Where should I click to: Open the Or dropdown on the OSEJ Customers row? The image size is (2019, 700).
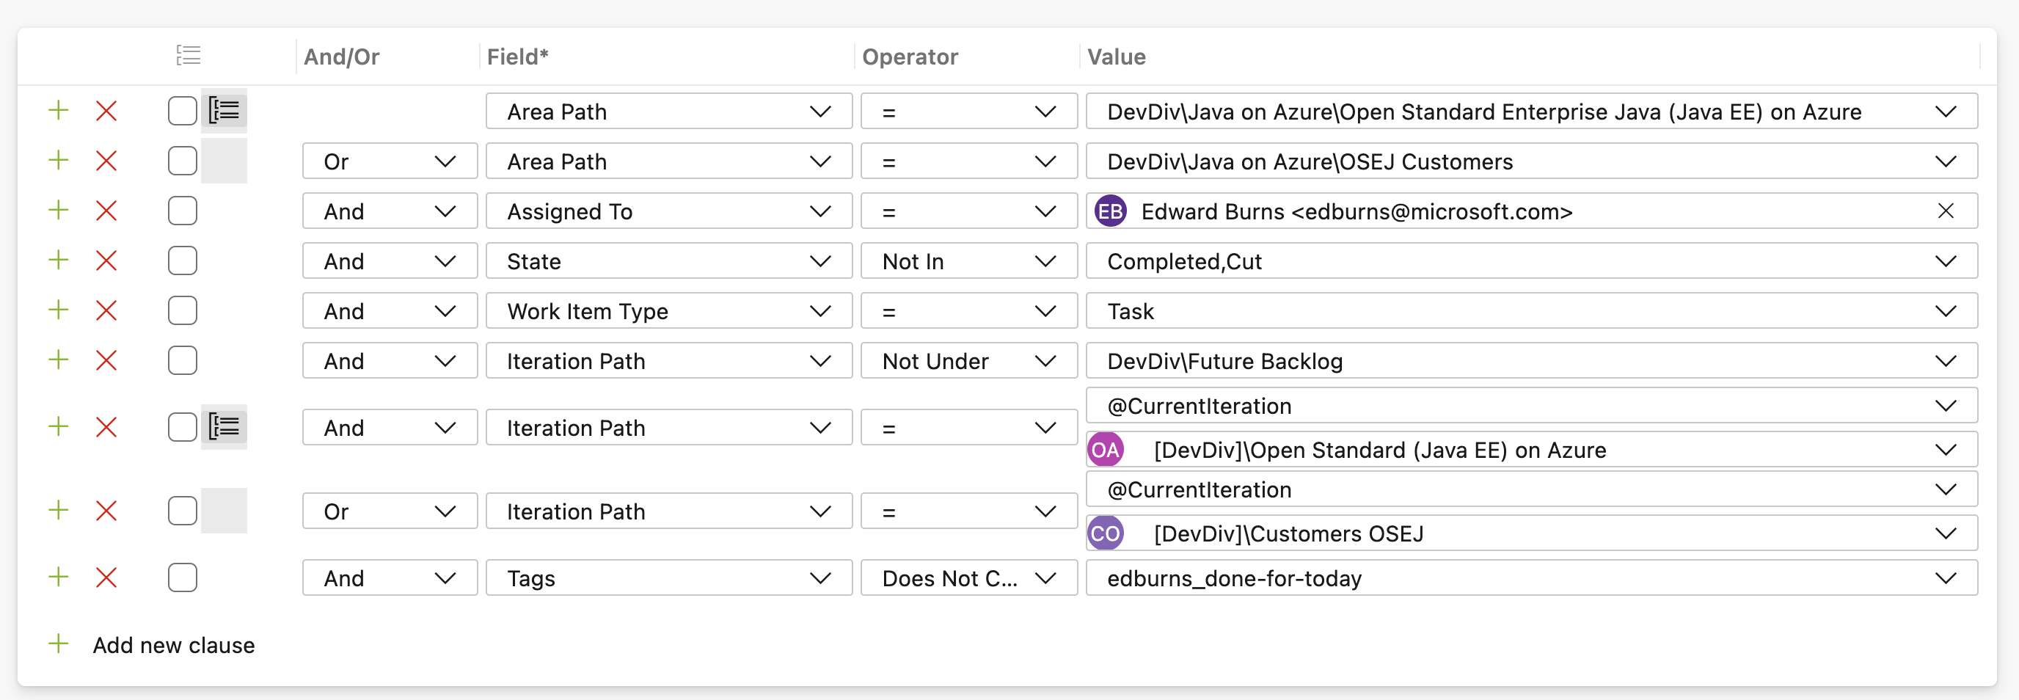click(x=390, y=161)
